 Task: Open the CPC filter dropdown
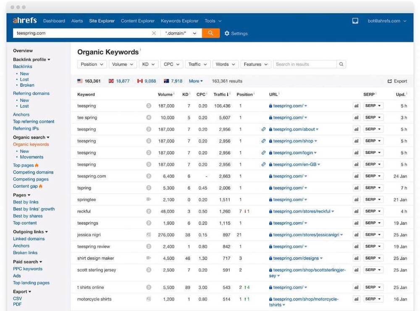point(171,64)
